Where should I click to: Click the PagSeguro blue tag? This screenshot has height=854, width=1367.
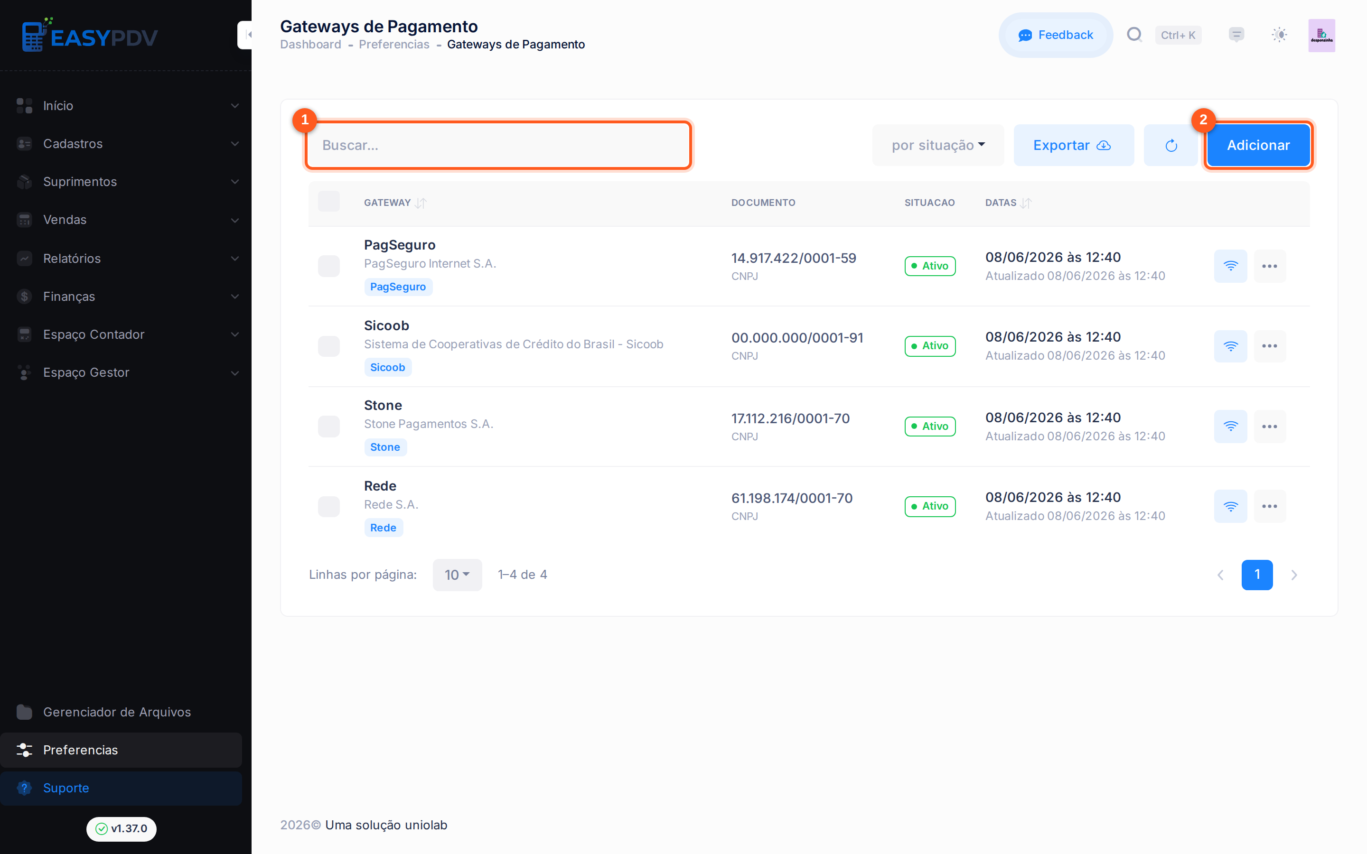point(398,287)
